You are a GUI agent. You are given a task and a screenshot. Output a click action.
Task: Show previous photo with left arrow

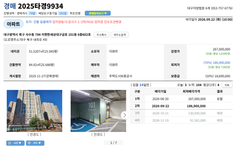8,115
